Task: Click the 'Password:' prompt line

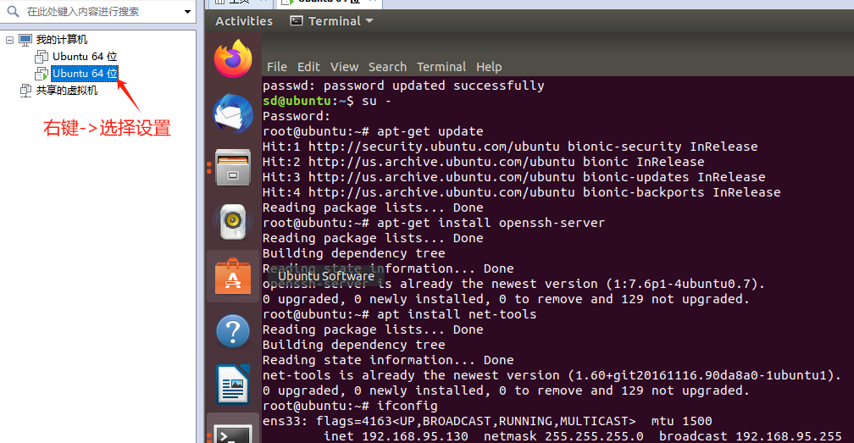Action: pyautogui.click(x=297, y=116)
